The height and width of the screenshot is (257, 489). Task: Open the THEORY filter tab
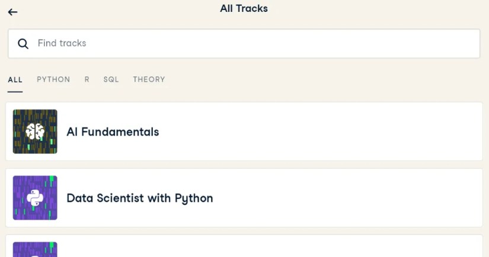click(149, 79)
